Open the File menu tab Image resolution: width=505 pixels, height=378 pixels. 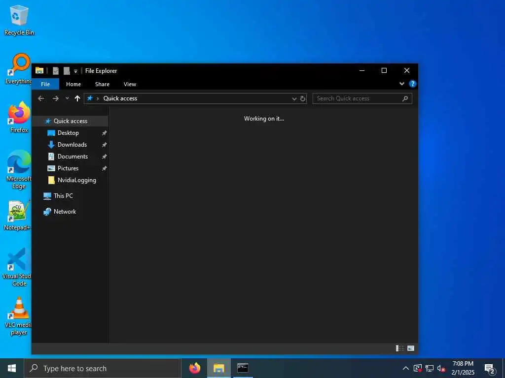pyautogui.click(x=45, y=84)
